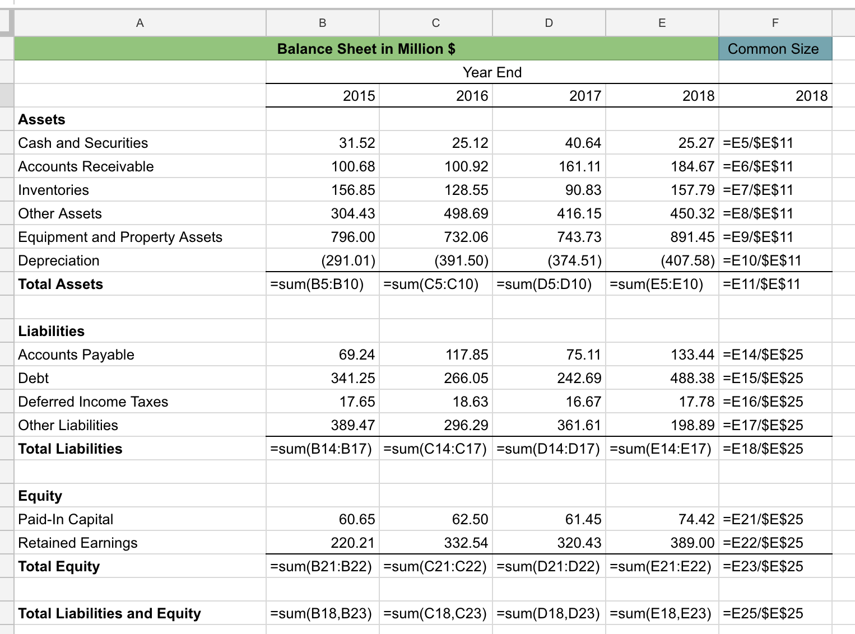The image size is (855, 634).
Task: Select cell with value 16.67
Action: tap(549, 402)
